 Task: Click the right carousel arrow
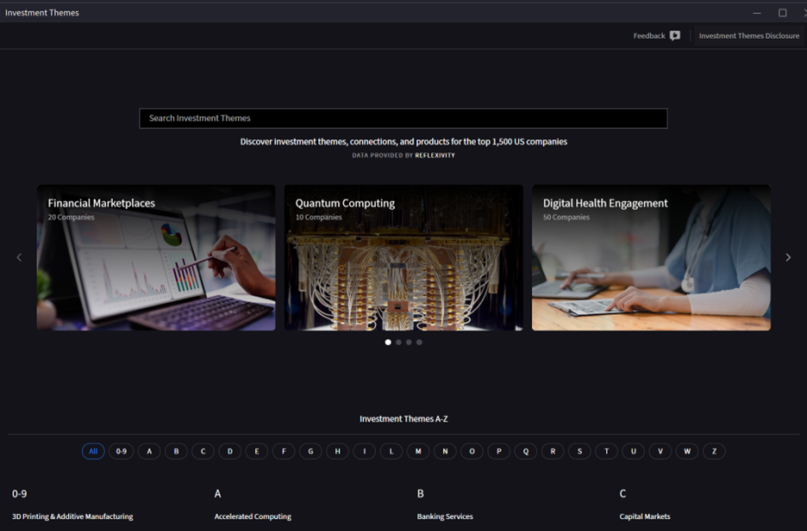(x=788, y=256)
